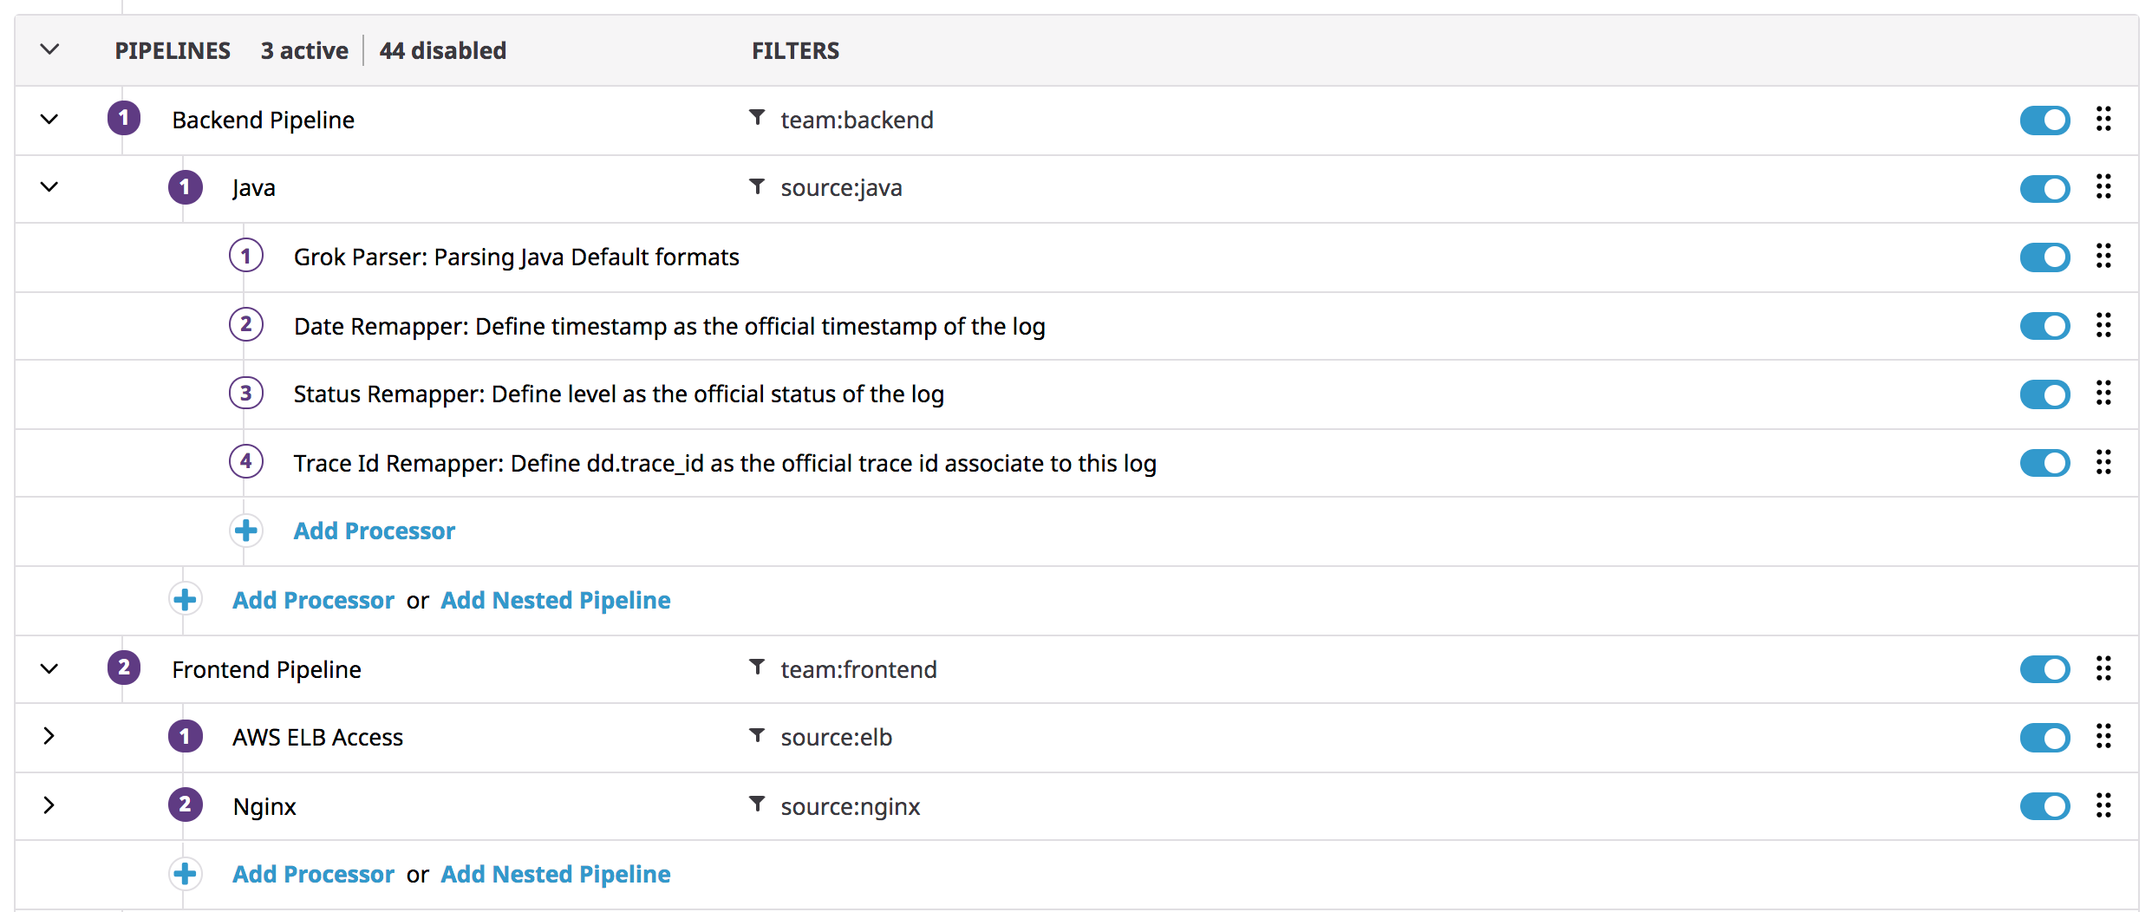Click drag handle for Grok Parser processor
Screen dimensions: 2152x912
tap(2103, 256)
